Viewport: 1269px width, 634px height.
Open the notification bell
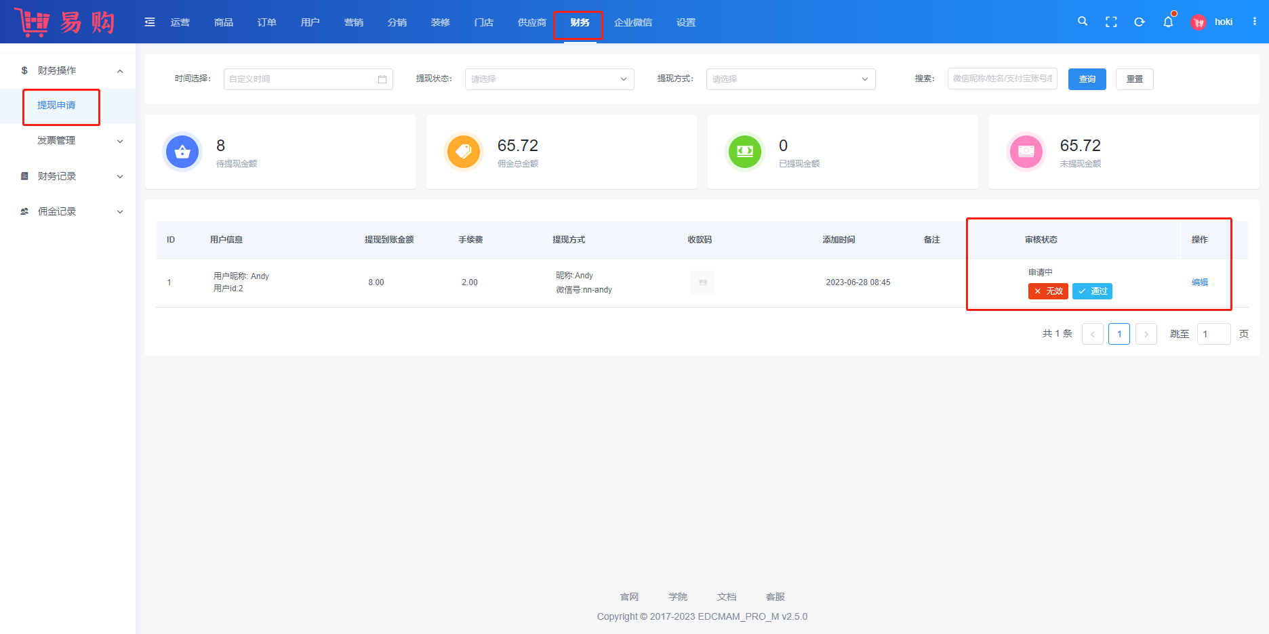1168,22
